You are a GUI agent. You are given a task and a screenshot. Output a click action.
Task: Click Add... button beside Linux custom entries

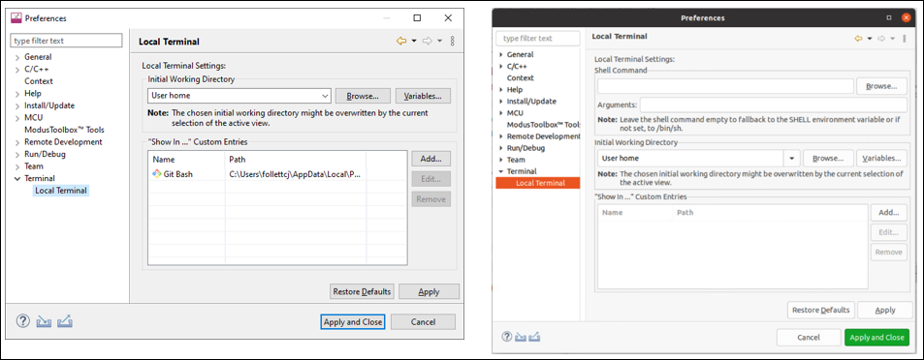[889, 212]
